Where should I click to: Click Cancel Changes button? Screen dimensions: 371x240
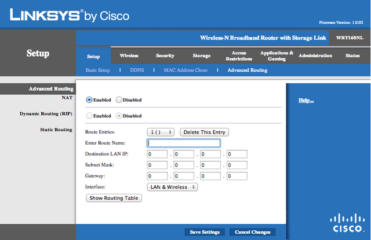[x=253, y=232]
